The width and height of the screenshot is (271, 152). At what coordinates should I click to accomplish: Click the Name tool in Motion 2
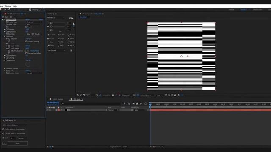pyautogui.click(x=71, y=38)
